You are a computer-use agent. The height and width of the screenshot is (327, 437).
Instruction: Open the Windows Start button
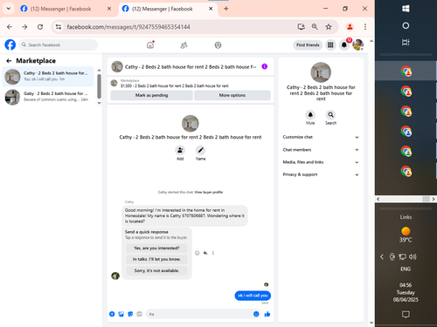coord(406,9)
